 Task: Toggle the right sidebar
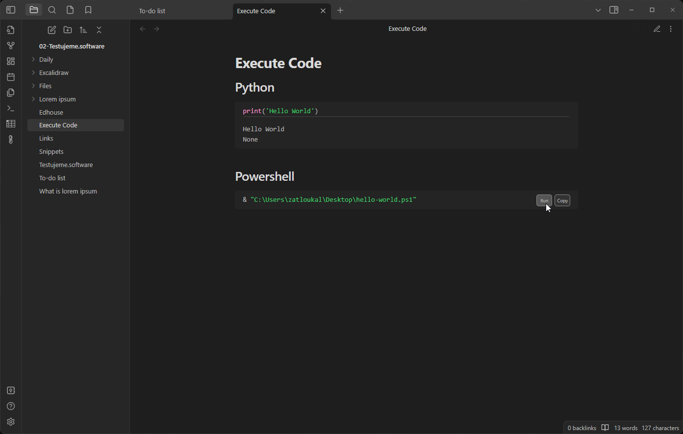(x=613, y=10)
